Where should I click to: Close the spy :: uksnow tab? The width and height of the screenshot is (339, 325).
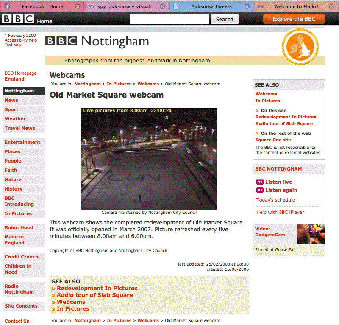[162, 6]
